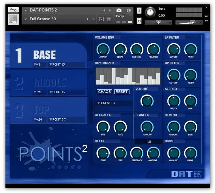The image size is (215, 193).
Task: Click the LP Filter Cutoff knob
Action: click(x=174, y=49)
